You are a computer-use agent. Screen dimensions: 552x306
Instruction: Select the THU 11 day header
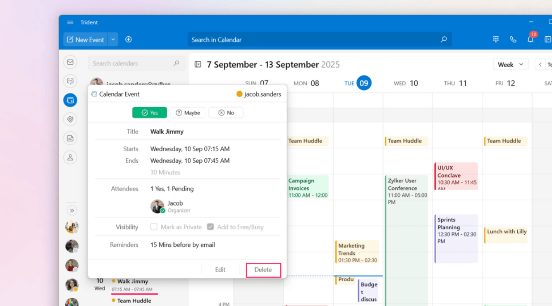click(x=455, y=83)
